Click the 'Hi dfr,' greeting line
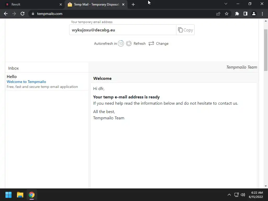The image size is (268, 201). [x=99, y=88]
